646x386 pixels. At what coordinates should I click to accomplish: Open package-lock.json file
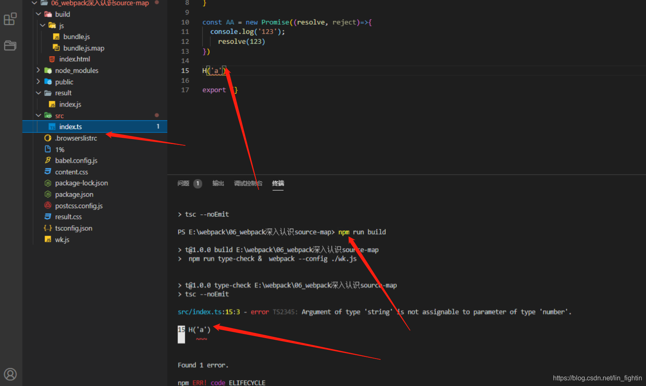(81, 183)
